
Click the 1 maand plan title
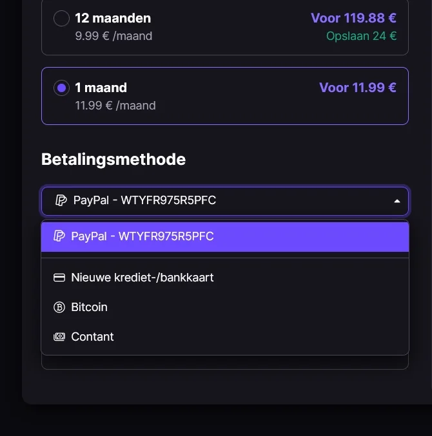click(x=101, y=88)
